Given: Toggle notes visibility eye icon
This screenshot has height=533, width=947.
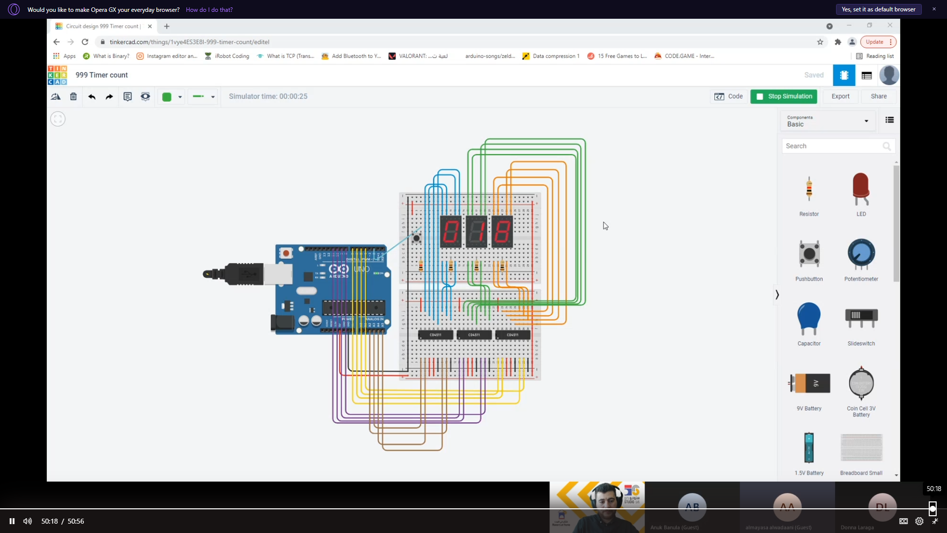Looking at the screenshot, I should coord(145,97).
